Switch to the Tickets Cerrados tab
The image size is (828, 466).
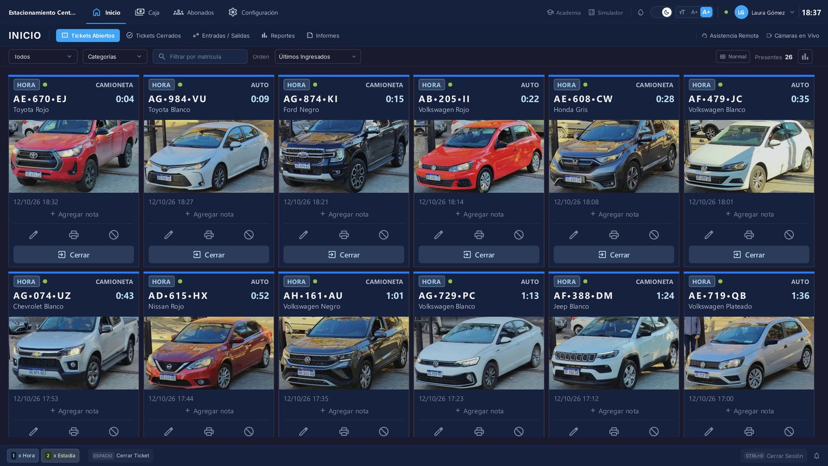point(154,36)
